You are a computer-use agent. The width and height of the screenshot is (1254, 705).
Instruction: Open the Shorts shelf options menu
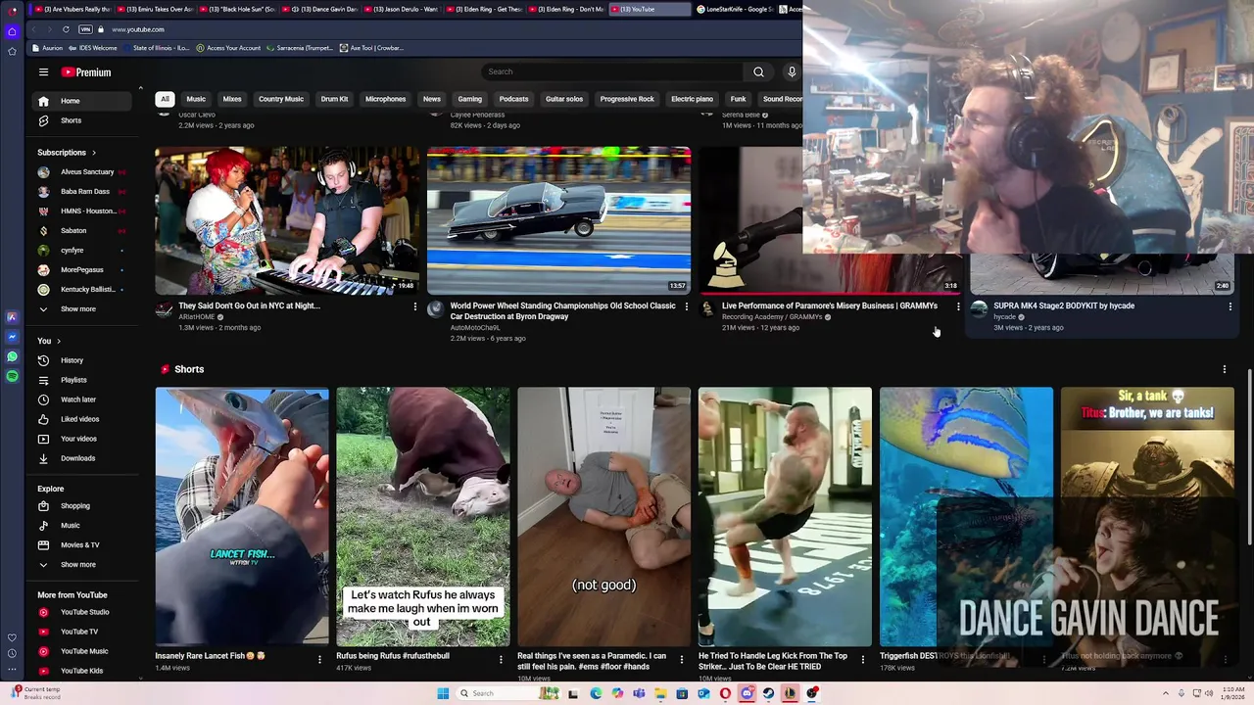(1224, 369)
